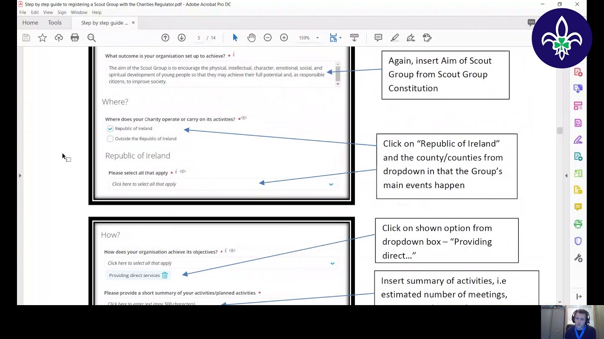Open the Organize Pages pink tool
The image size is (604, 339).
[578, 105]
